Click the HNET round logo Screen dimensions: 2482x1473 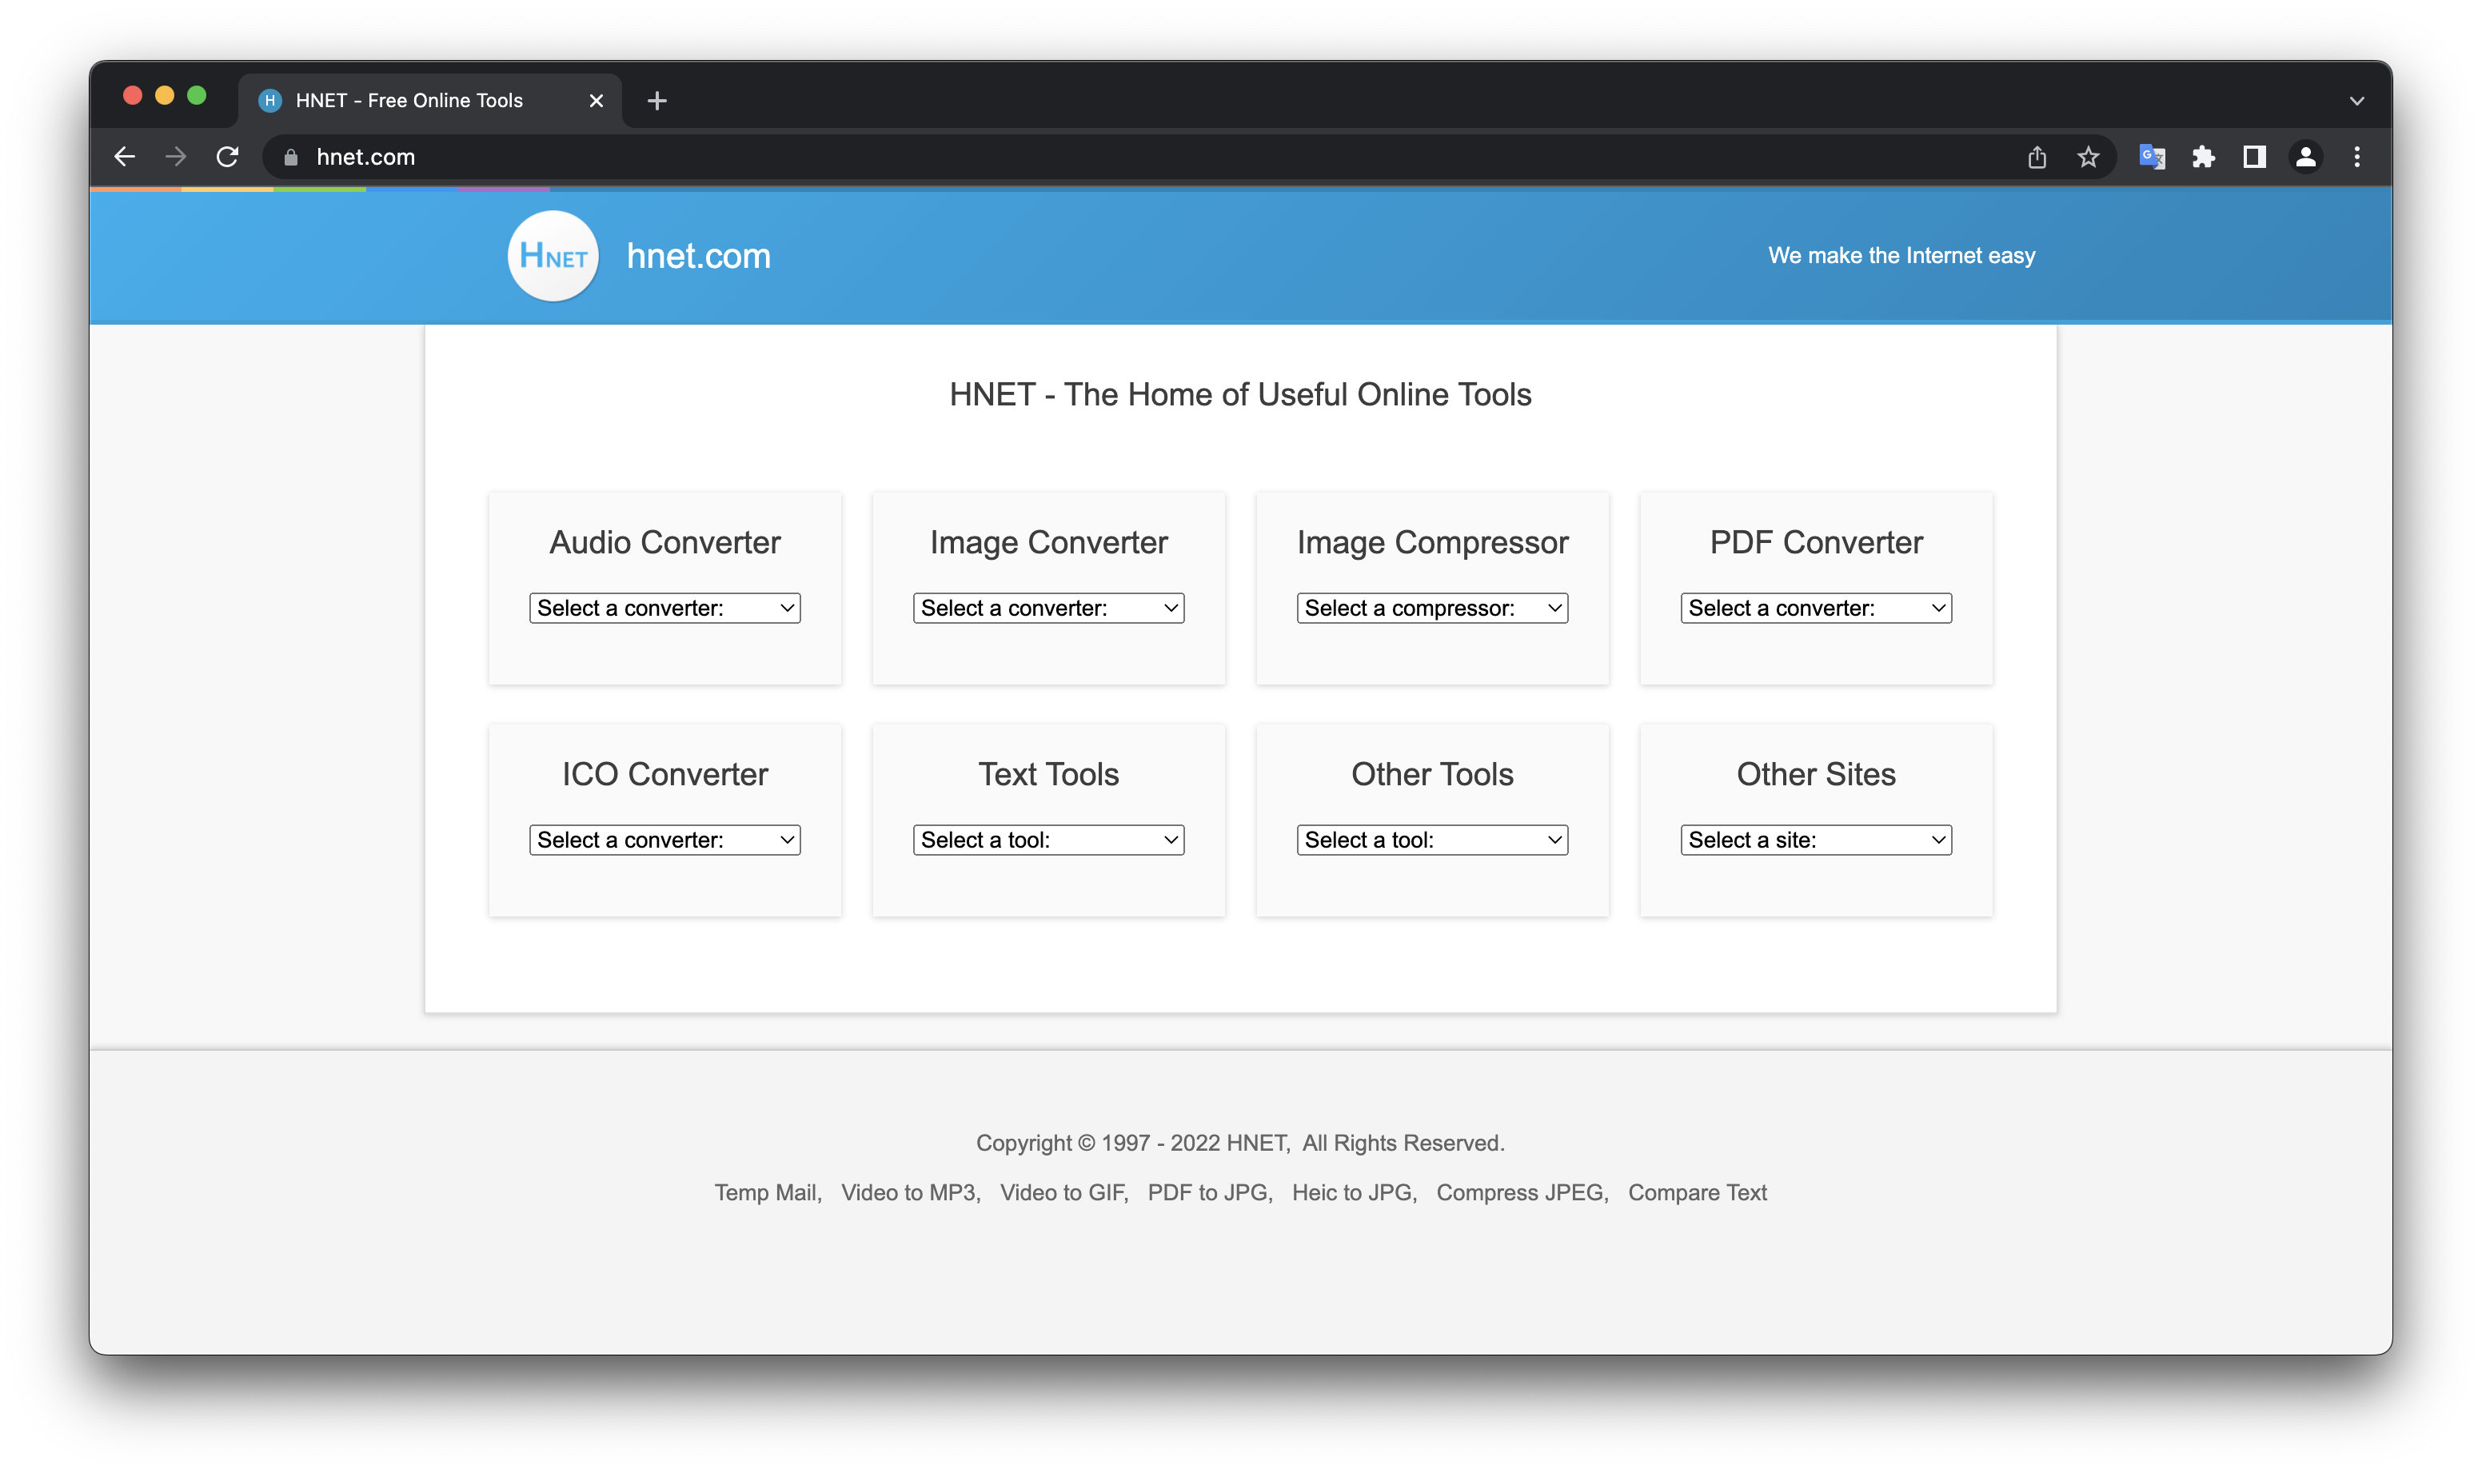[553, 256]
